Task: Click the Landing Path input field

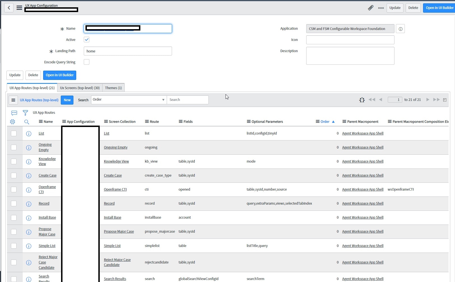Action: (x=128, y=51)
